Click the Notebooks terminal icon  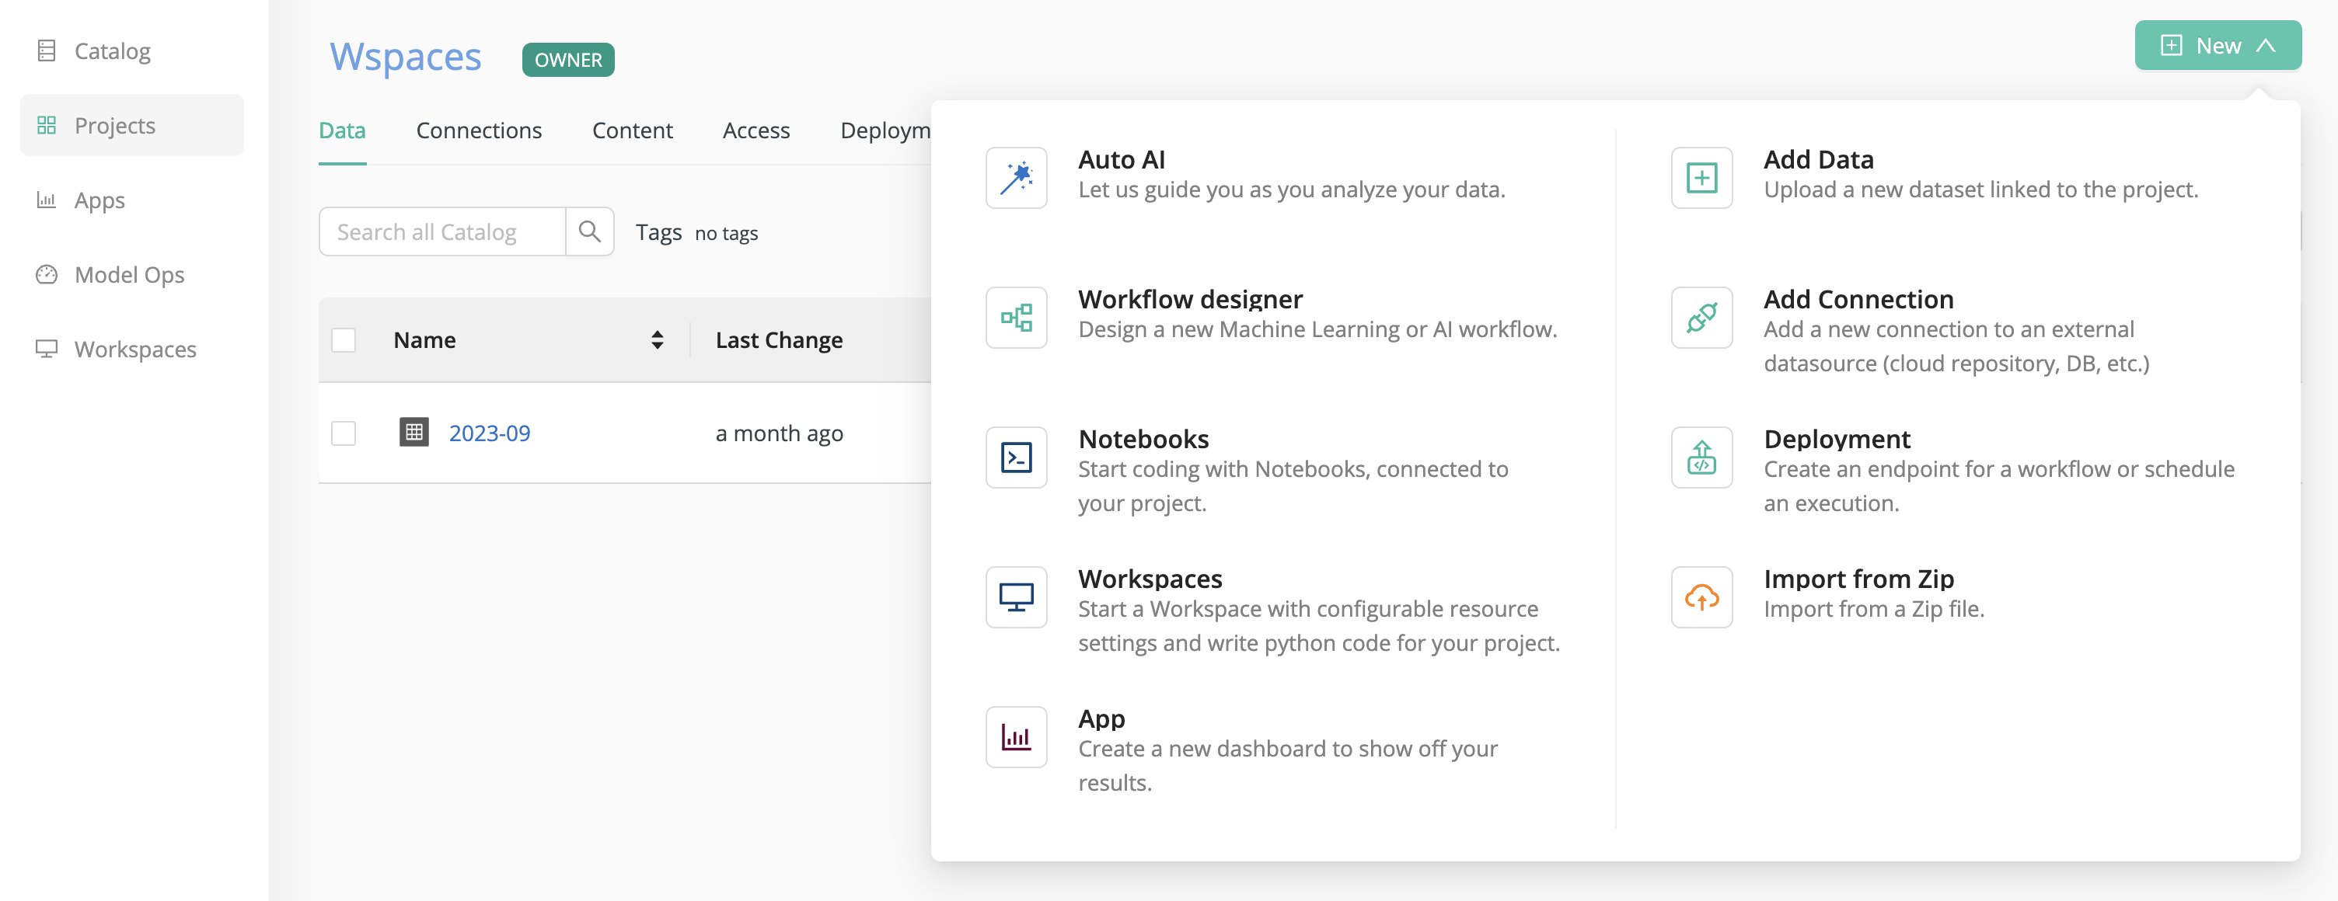[x=1017, y=457]
